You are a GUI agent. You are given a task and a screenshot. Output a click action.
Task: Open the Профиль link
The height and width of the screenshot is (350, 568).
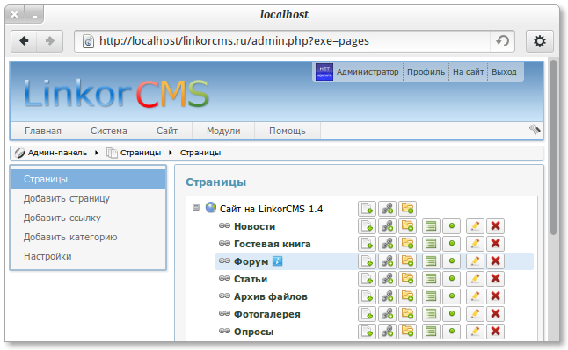click(x=426, y=72)
